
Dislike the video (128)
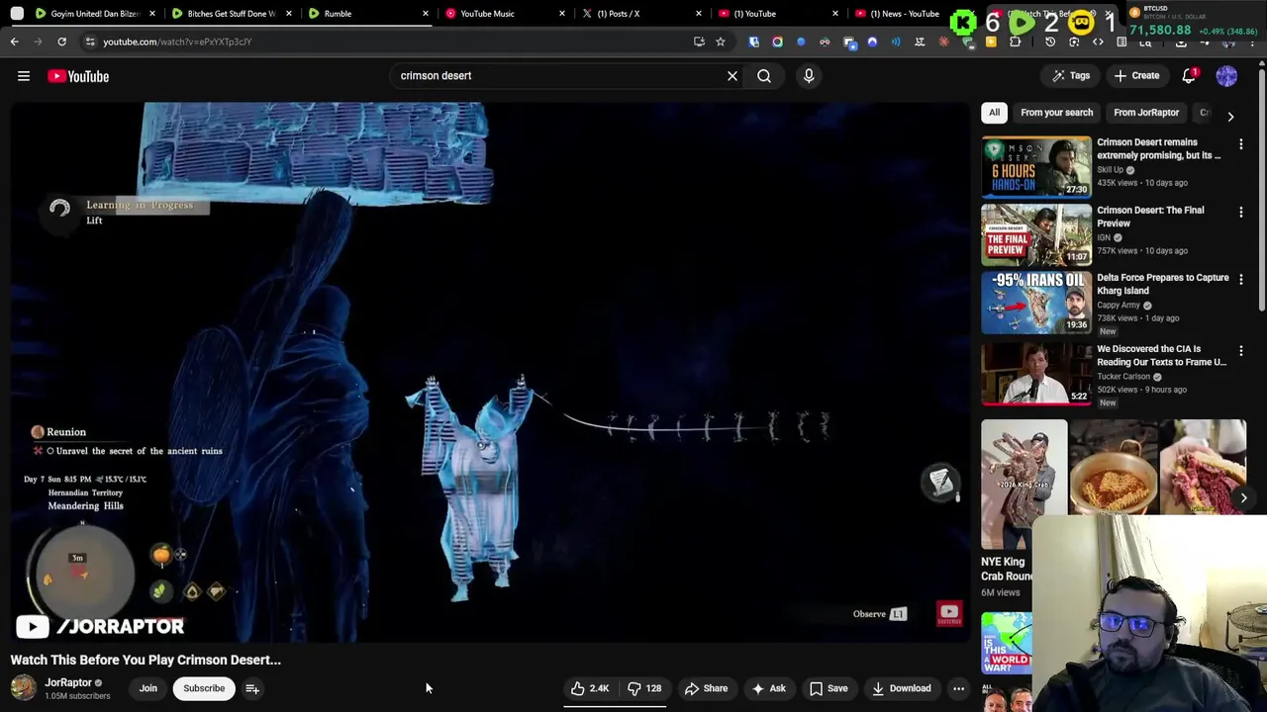(644, 688)
